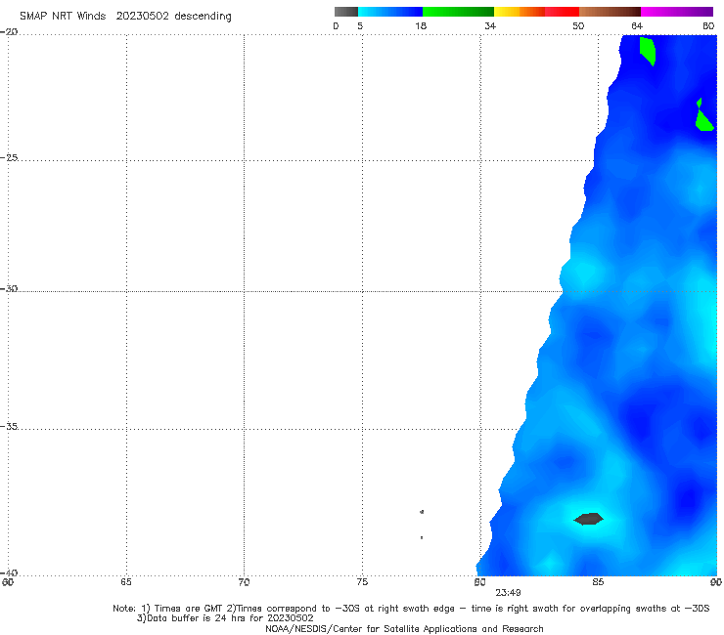Click the latitude label '-25'
The width and height of the screenshot is (724, 635).
click(9, 157)
